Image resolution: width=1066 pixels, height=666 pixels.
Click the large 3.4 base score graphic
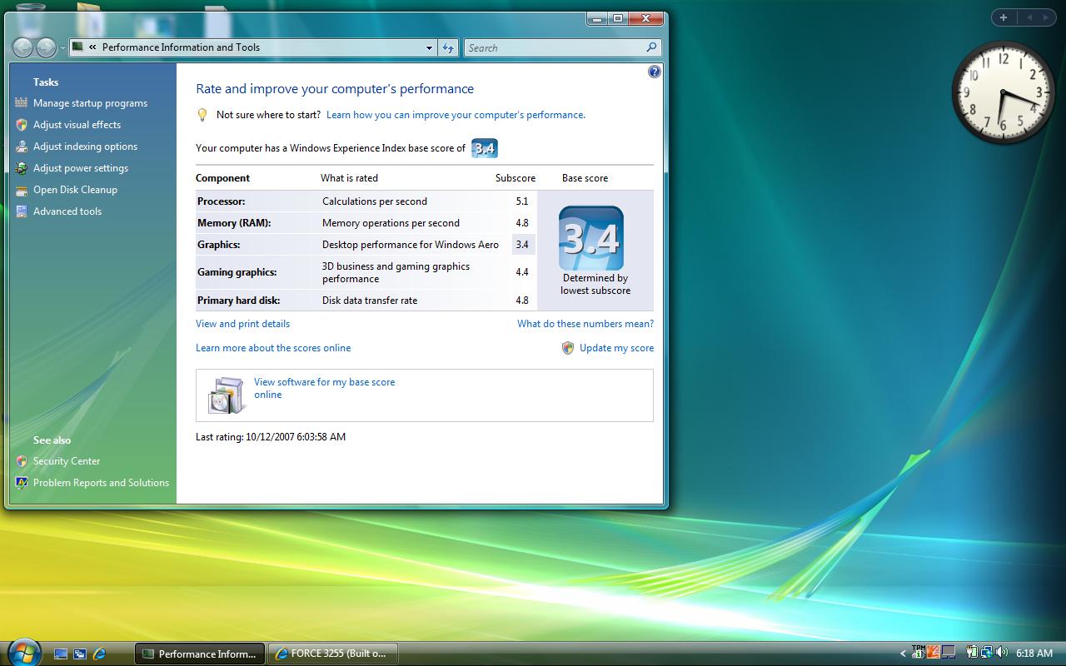pos(591,238)
